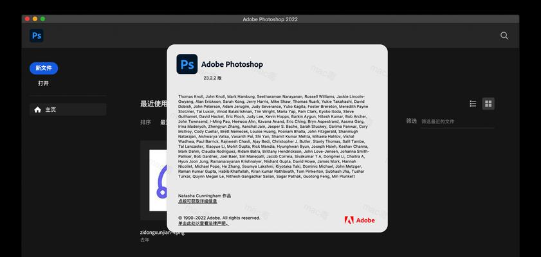541x257 pixels.
Task: Switch to list view icon
Action: pyautogui.click(x=473, y=103)
